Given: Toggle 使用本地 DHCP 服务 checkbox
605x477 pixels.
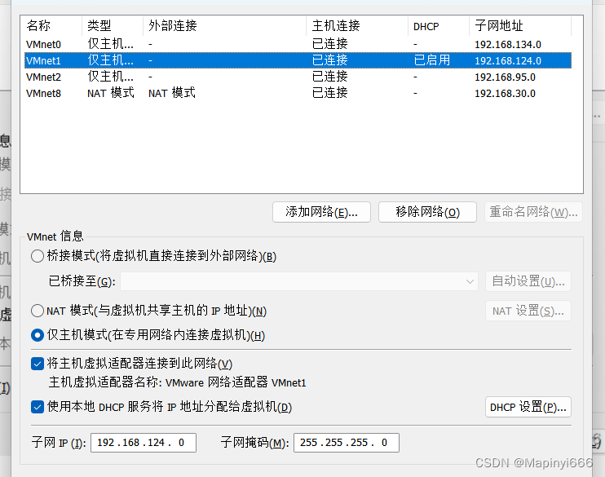Looking at the screenshot, I should (x=38, y=407).
